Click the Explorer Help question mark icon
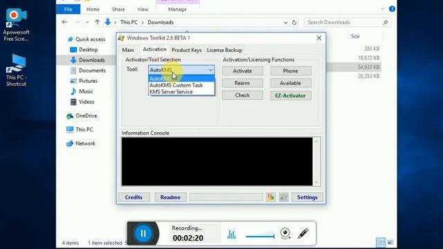This screenshot has height=249, width=443. (x=392, y=9)
